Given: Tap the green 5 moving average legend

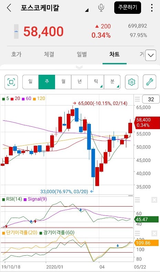Looking at the screenshot, I should point(6,99).
